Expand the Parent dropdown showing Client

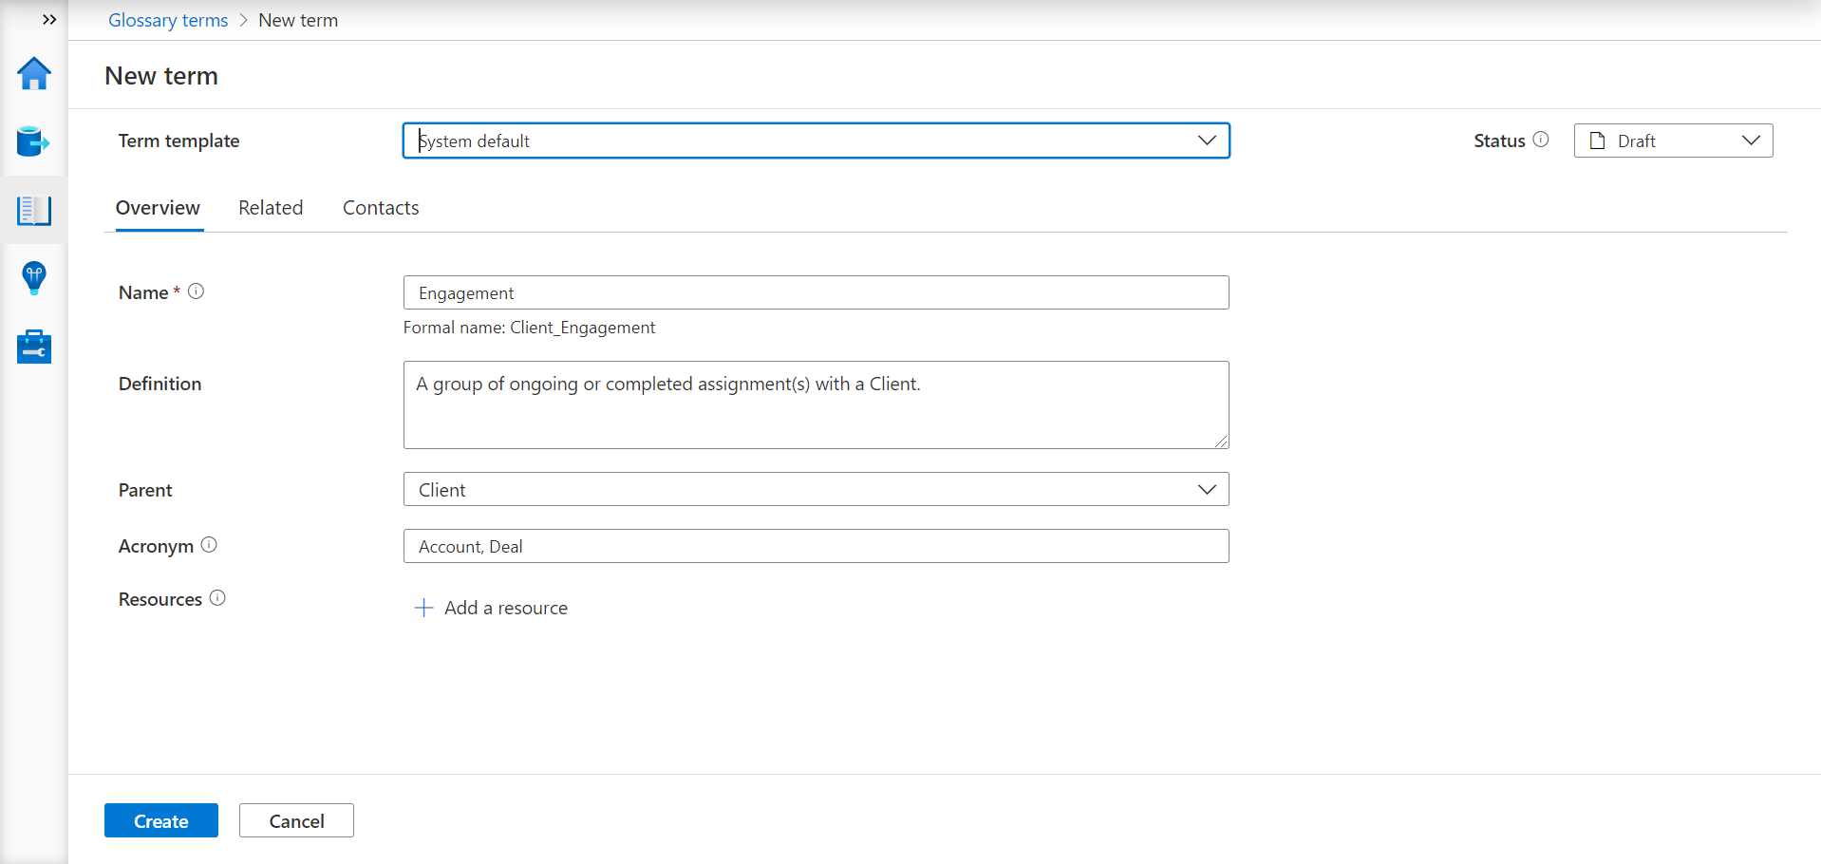pyautogui.click(x=816, y=489)
